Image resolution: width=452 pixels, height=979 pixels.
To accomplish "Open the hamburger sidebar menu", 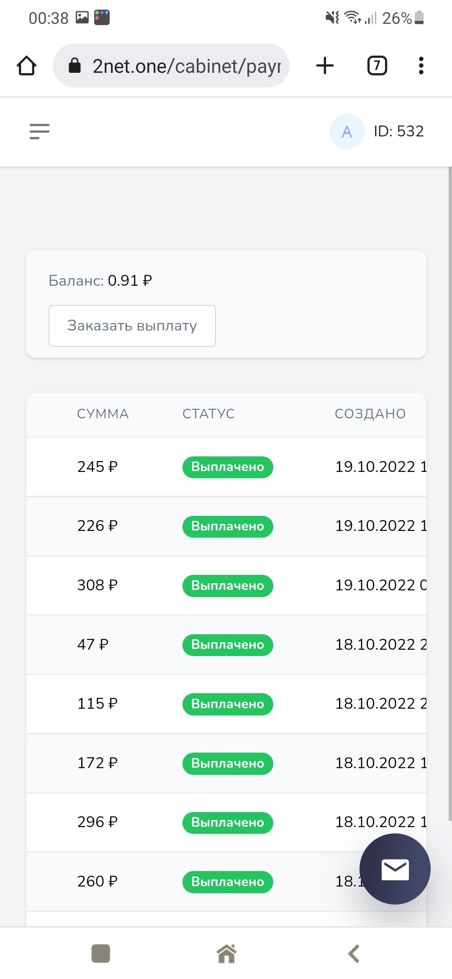I will click(39, 131).
